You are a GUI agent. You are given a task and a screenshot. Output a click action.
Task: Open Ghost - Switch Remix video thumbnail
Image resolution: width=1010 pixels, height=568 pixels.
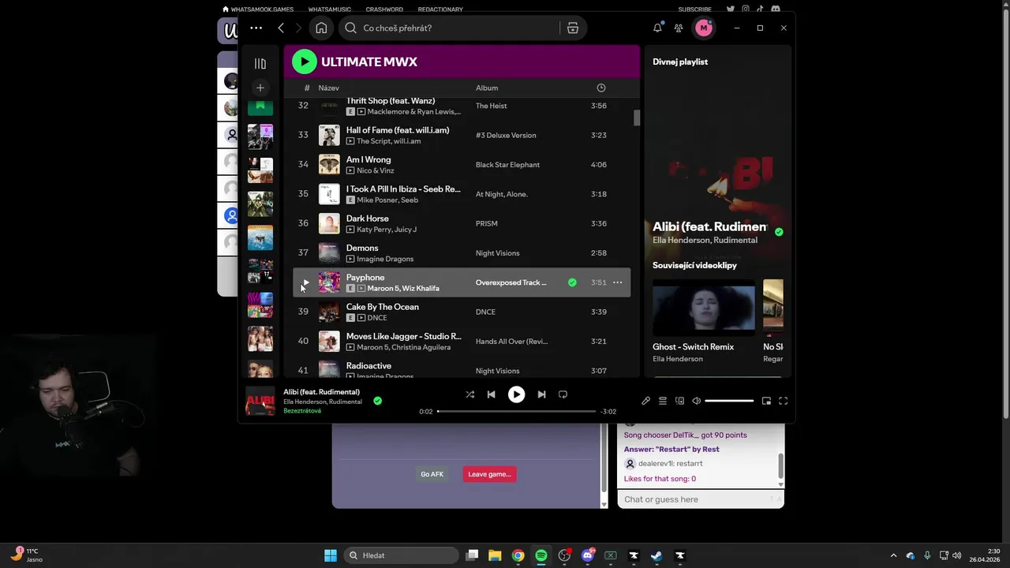703,308
